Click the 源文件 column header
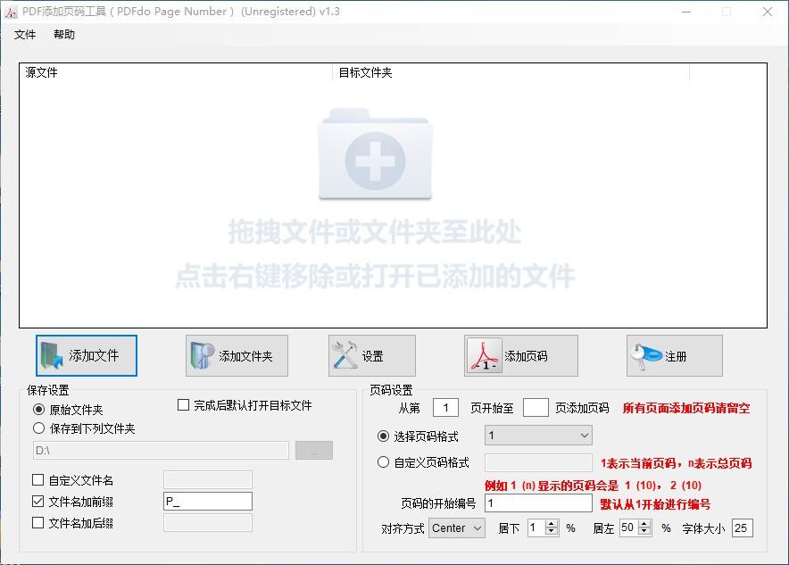The image size is (789, 565). (176, 72)
